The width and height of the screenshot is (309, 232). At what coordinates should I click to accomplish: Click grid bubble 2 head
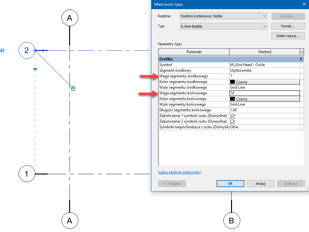pos(27,50)
